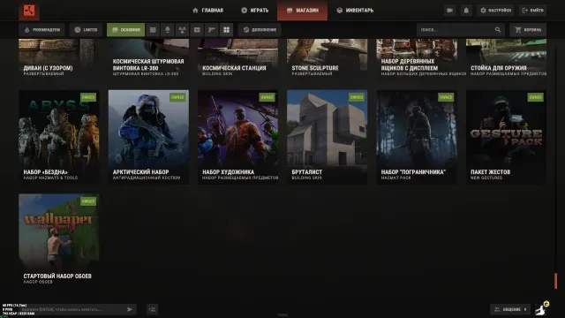The height and width of the screenshot is (318, 565).
Task: Click OWNED badge on НАБОР «БЕЗДНА»
Action: [88, 97]
